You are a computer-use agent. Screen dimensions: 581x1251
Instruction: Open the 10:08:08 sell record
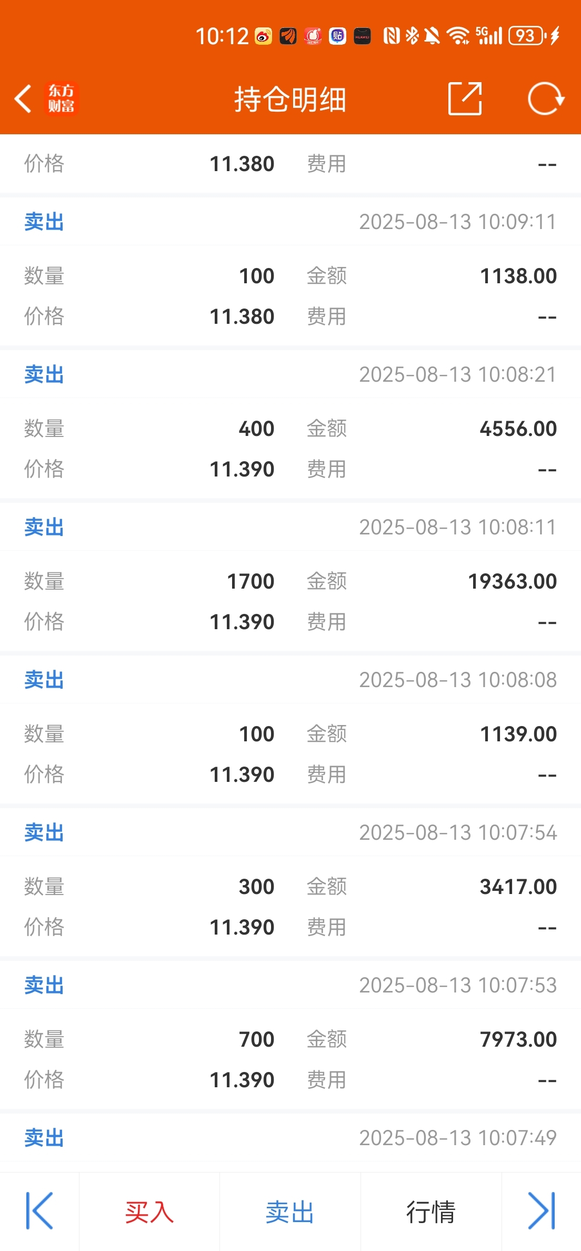pyautogui.click(x=290, y=680)
